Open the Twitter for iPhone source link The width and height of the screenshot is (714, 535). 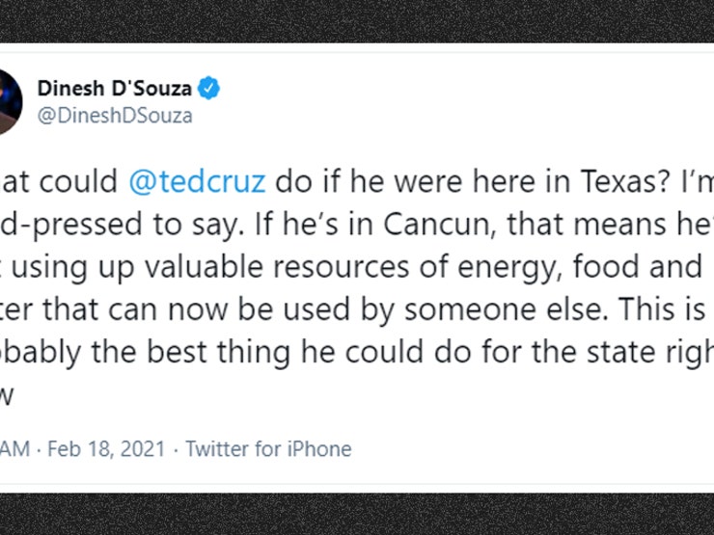pos(268,448)
